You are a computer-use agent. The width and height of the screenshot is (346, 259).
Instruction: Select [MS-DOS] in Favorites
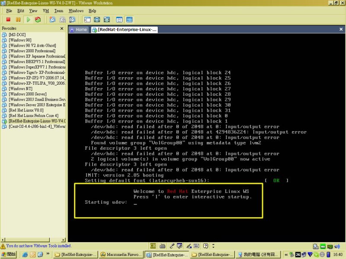[x=14, y=35]
